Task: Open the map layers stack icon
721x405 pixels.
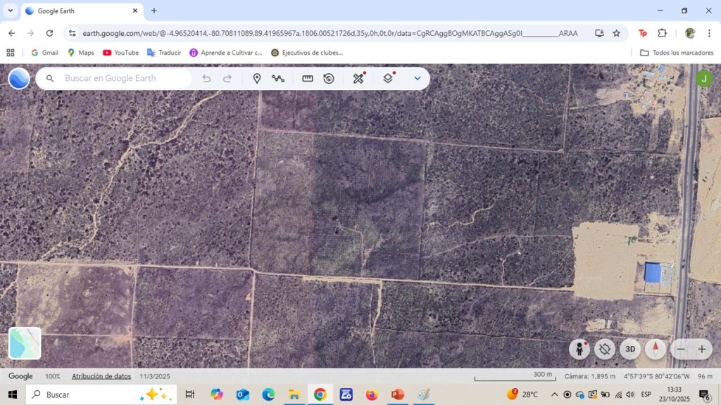Action: pos(388,78)
